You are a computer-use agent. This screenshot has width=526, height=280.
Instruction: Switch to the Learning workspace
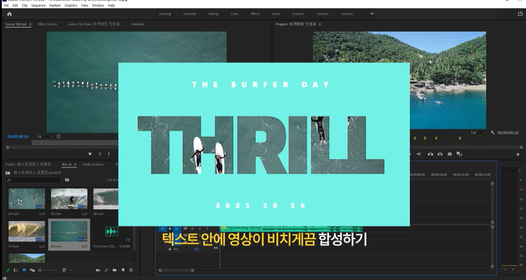click(x=165, y=14)
